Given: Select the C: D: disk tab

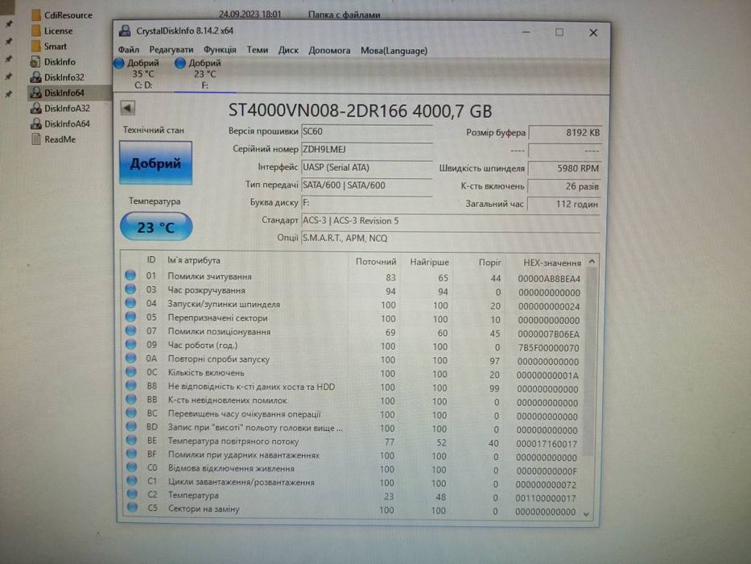Looking at the screenshot, I should point(142,74).
